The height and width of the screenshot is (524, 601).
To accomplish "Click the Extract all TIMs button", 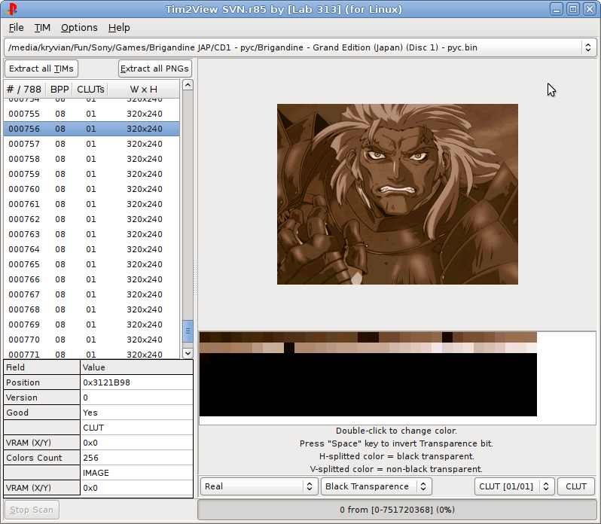I will pyautogui.click(x=41, y=69).
